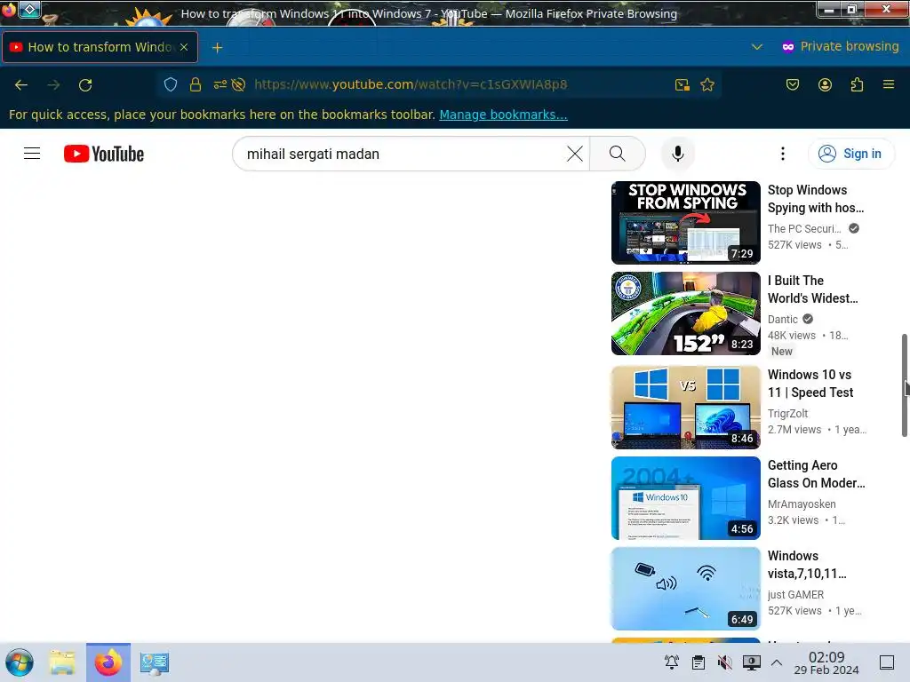Click the show desktop button on taskbar
910x682 pixels.
(x=887, y=662)
